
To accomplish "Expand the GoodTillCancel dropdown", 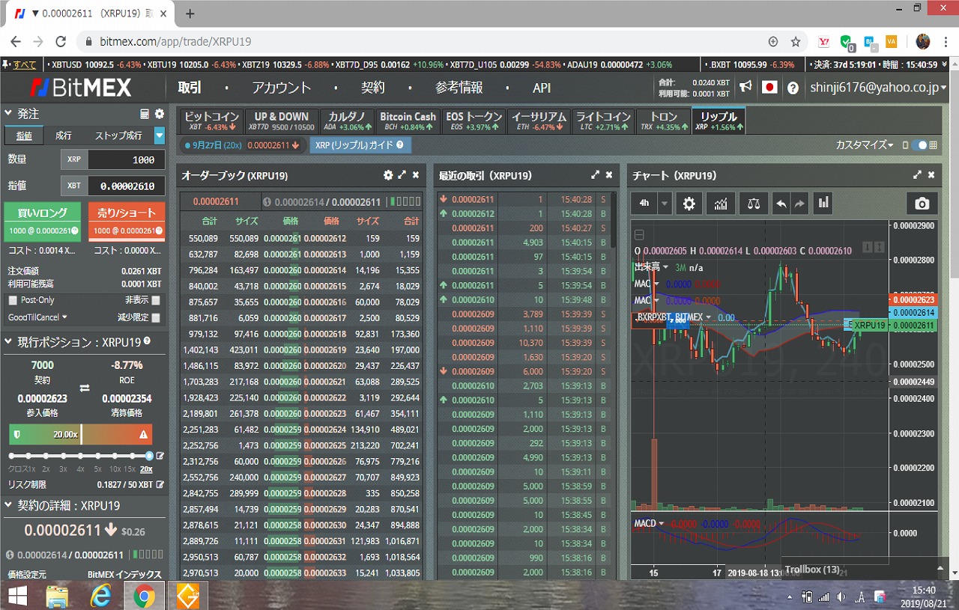I will pos(38,317).
